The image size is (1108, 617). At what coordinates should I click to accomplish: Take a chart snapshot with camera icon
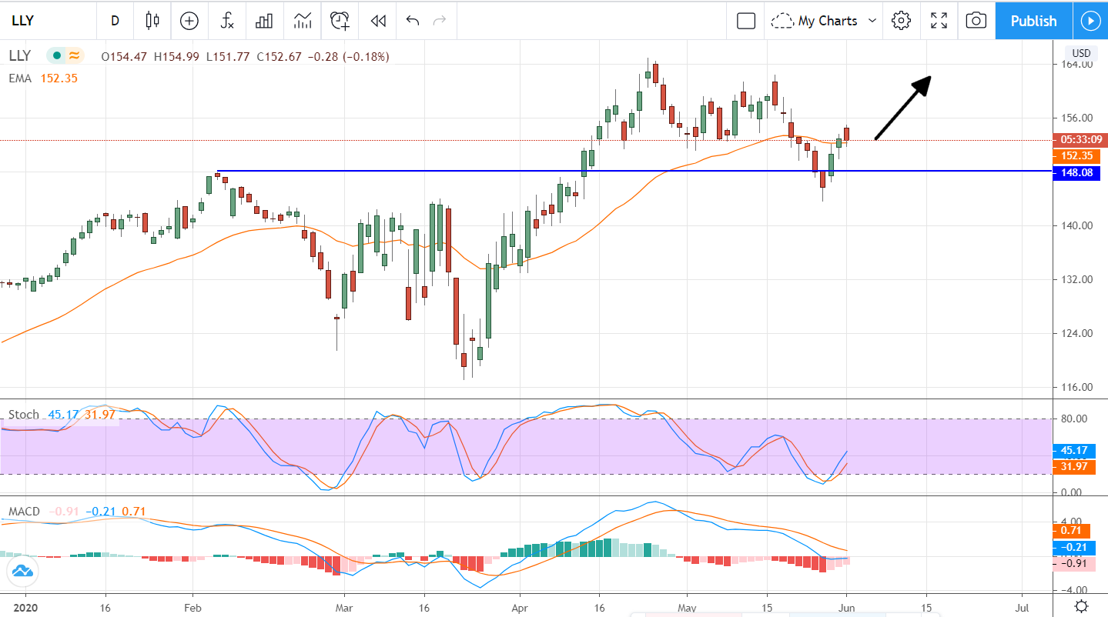(x=976, y=21)
